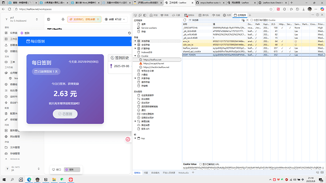Image resolution: width=326 pixels, height=183 pixels.
Task: Click the add DevTools tab plus icon
Action: click(x=250, y=15)
